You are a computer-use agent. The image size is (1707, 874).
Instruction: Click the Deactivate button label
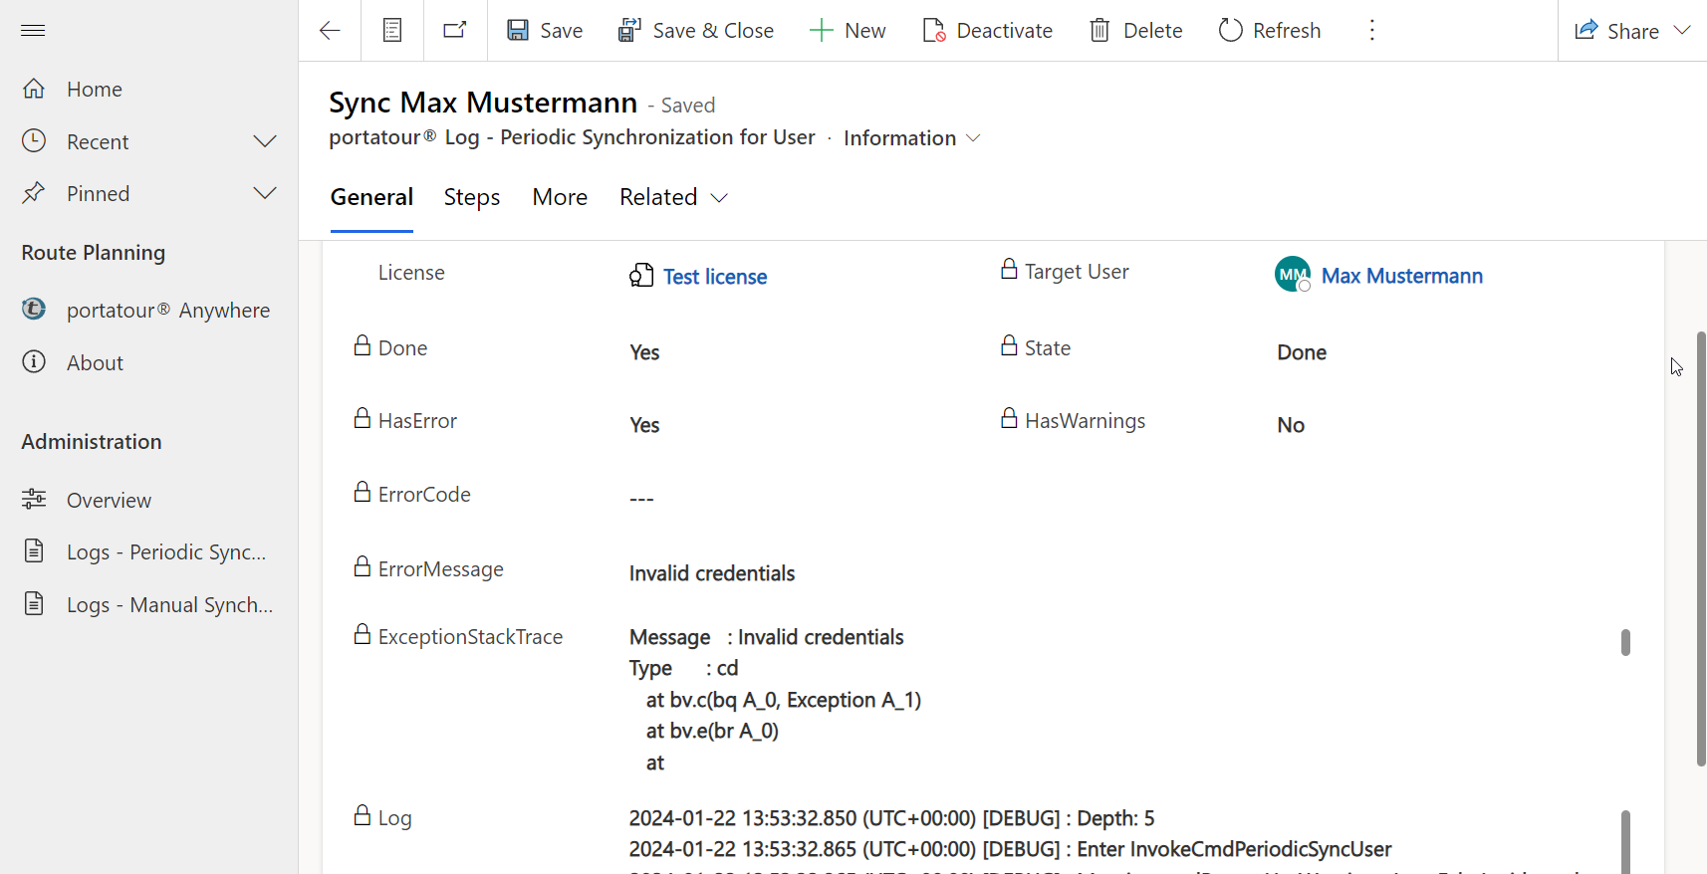pyautogui.click(x=1004, y=31)
